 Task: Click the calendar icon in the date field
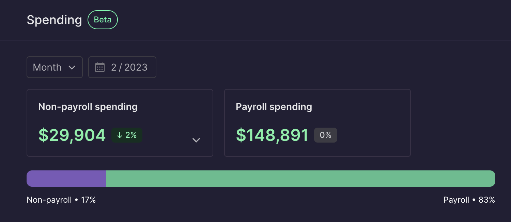point(99,67)
